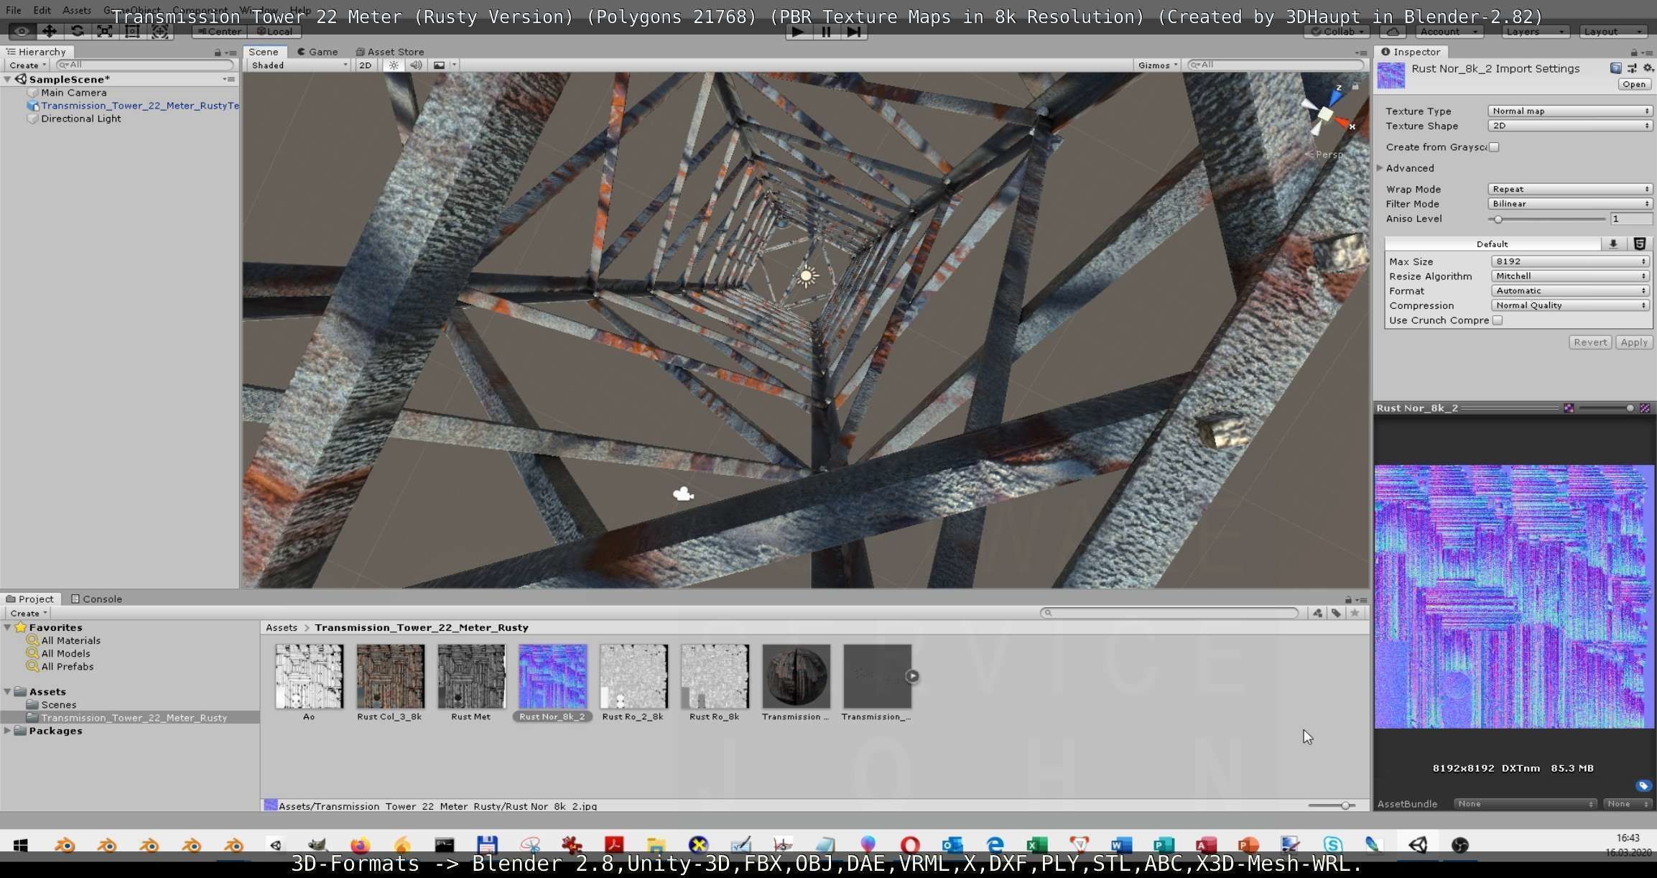The width and height of the screenshot is (1657, 878).
Task: Click the Pause button
Action: pyautogui.click(x=826, y=32)
